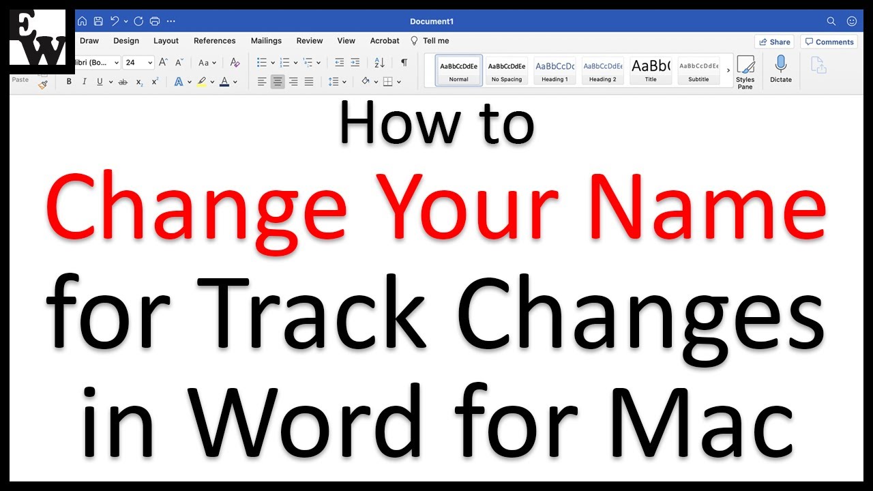This screenshot has width=873, height=491.
Task: Click the Home icon in title bar
Action: coord(82,21)
